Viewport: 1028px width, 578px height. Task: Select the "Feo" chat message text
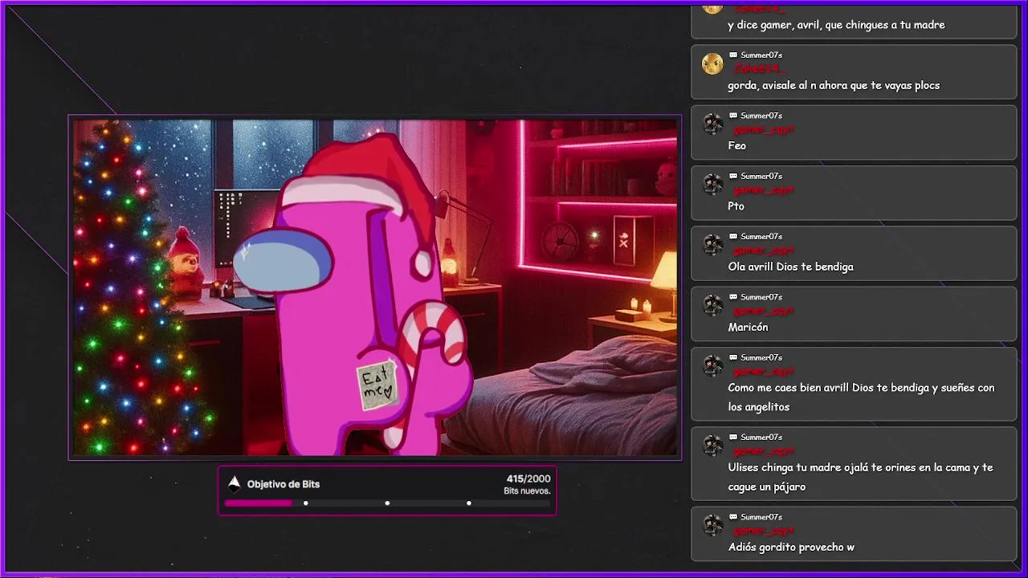tap(737, 145)
